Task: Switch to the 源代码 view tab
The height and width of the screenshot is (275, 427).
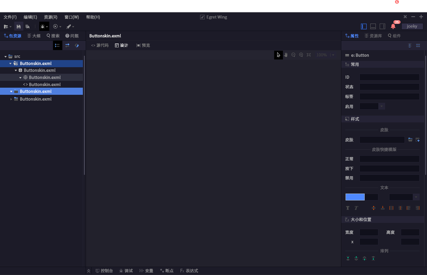Action: (100, 45)
